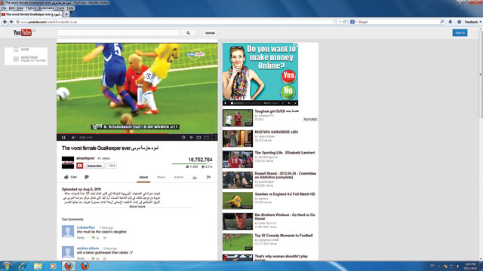This screenshot has height=271, width=483.
Task: Dislike the video with thumbs-down icon
Action: pyautogui.click(x=87, y=177)
